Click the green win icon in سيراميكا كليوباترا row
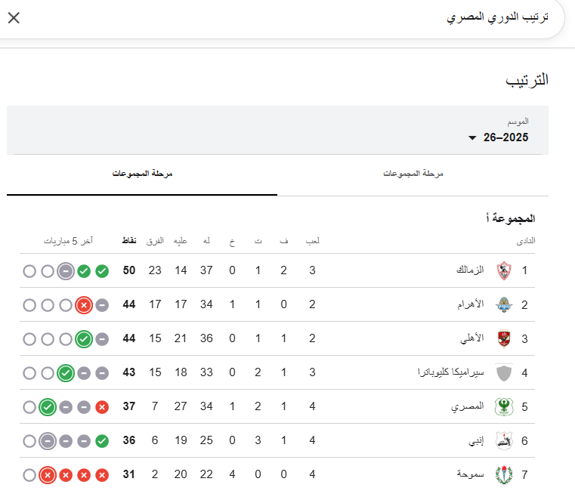The height and width of the screenshot is (497, 575). tap(66, 373)
